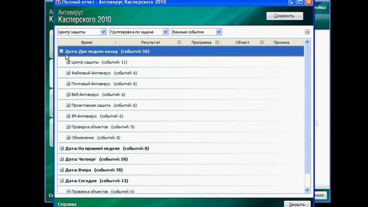
Task: Click the scrollbar down arrow in report list
Action: click(x=307, y=190)
